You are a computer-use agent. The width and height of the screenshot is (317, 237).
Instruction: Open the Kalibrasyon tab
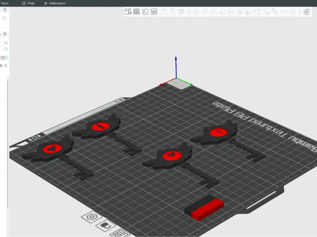[55, 3]
